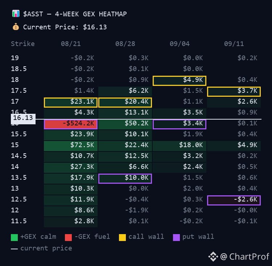Click the $50.2K cell in 08/28 column
The height and width of the screenshot is (266, 272).
tap(125, 124)
